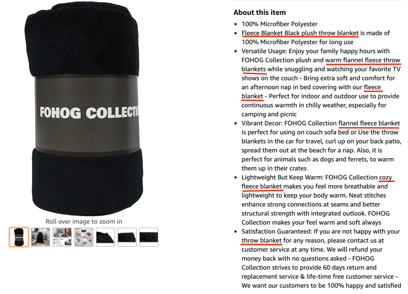408x294 pixels.
Task: Open the second thumbnail with draped black blanket
Action: (41, 237)
